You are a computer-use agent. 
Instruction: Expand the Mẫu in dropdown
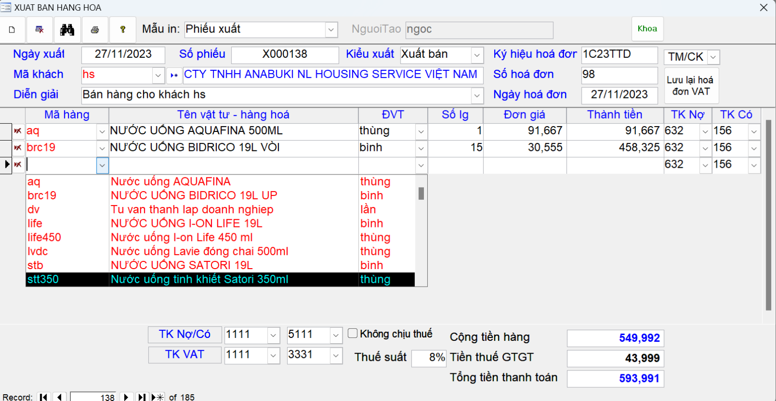point(331,30)
